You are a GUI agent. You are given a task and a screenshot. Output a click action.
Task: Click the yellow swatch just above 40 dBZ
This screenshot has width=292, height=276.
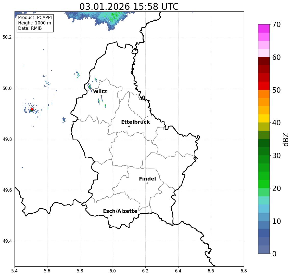tap(264, 118)
